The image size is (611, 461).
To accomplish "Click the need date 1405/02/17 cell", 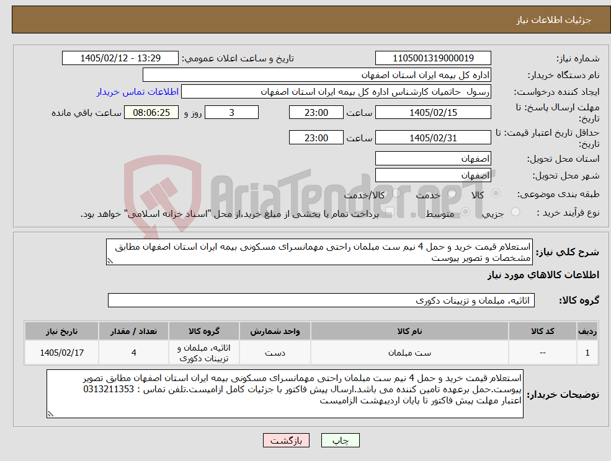I will point(61,353).
